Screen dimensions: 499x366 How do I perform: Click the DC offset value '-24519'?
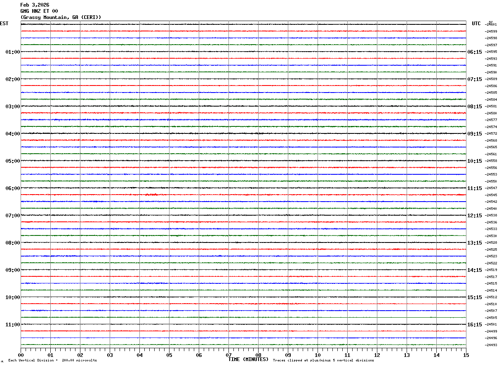[x=491, y=270]
